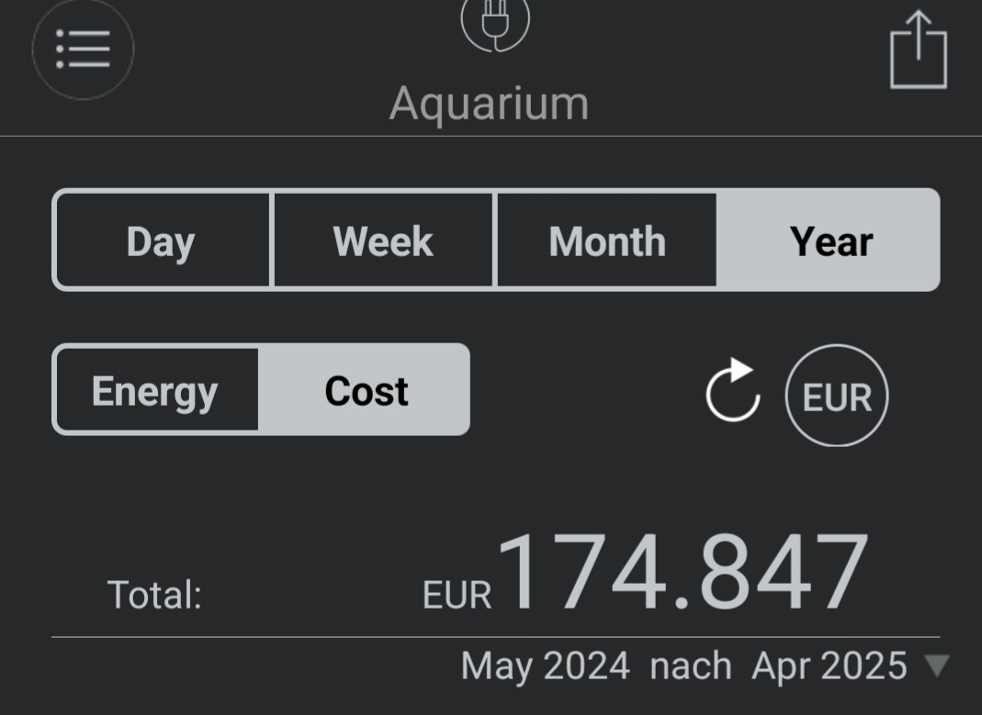Switch display to Energy mode
Image resolution: width=982 pixels, height=715 pixels.
[156, 390]
